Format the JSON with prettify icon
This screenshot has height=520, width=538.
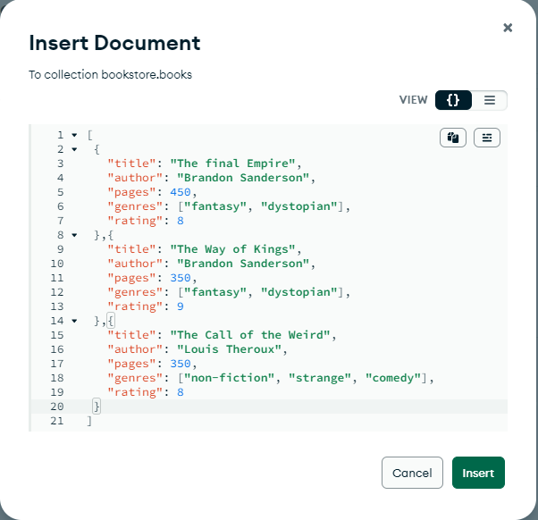(487, 138)
